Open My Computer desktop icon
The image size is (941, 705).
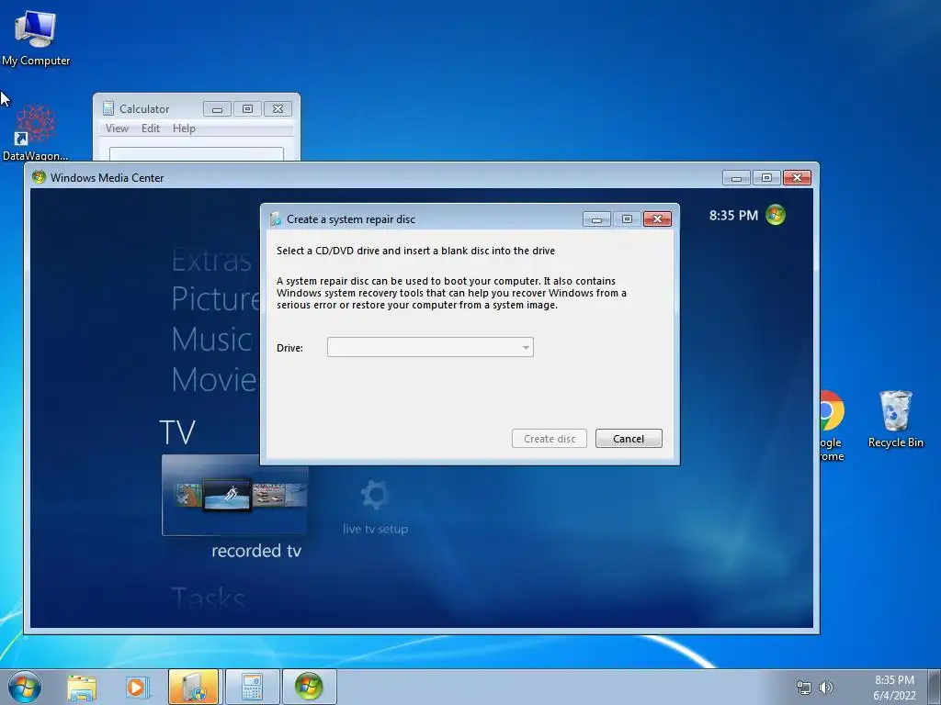36,39
